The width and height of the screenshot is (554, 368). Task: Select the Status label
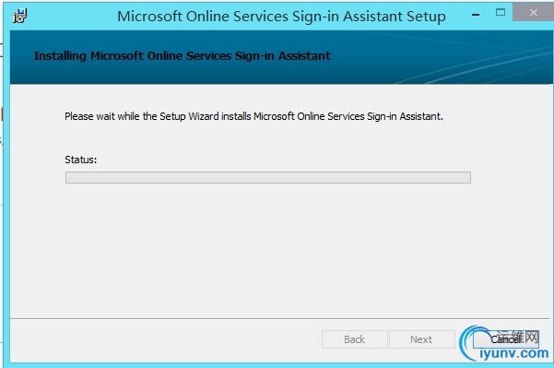click(x=80, y=160)
